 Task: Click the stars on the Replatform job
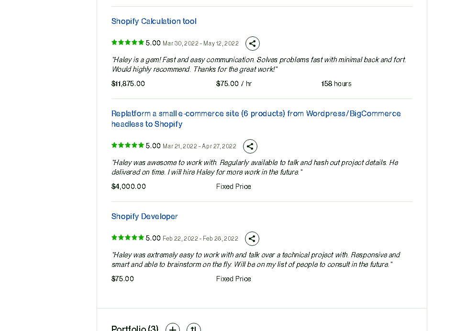click(x=127, y=145)
